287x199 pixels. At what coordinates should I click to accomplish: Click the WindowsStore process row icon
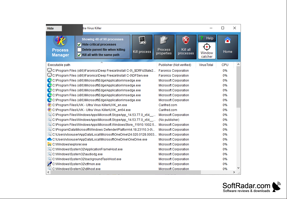(x=50, y=124)
